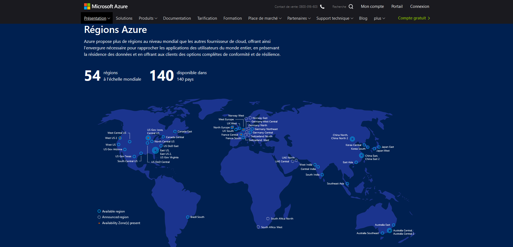Expand the Partenaires dropdown
This screenshot has width=513, height=247.
coord(299,18)
